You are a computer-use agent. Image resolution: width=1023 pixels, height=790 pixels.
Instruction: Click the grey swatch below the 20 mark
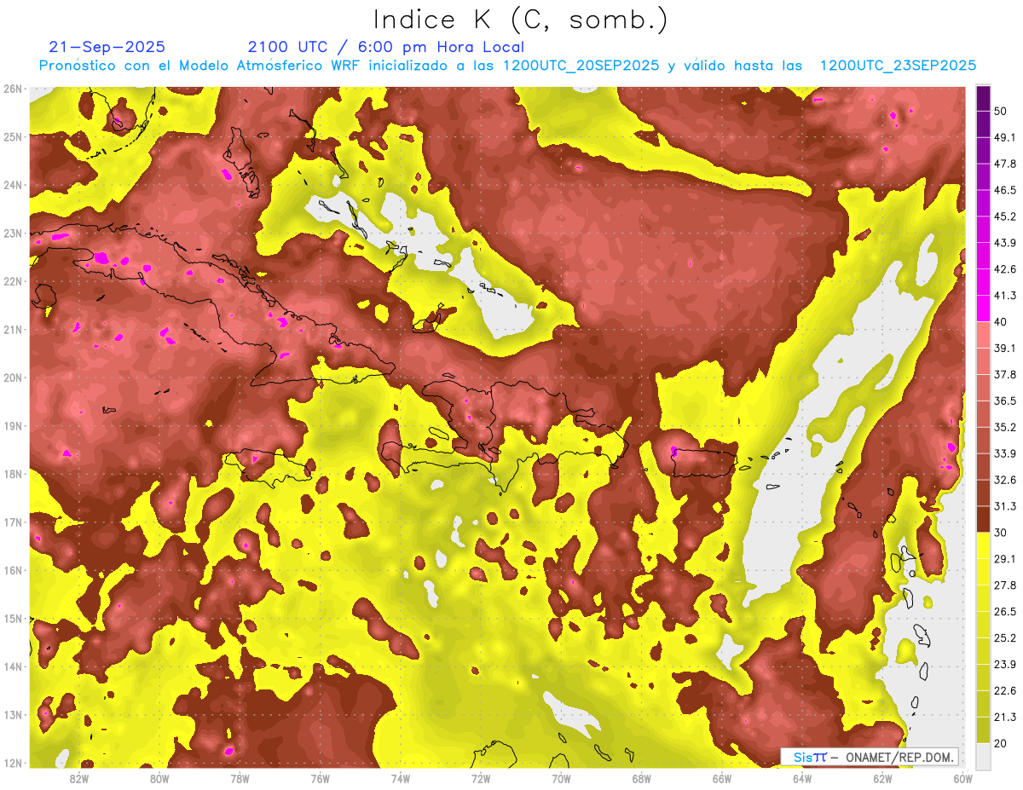pos(983,756)
